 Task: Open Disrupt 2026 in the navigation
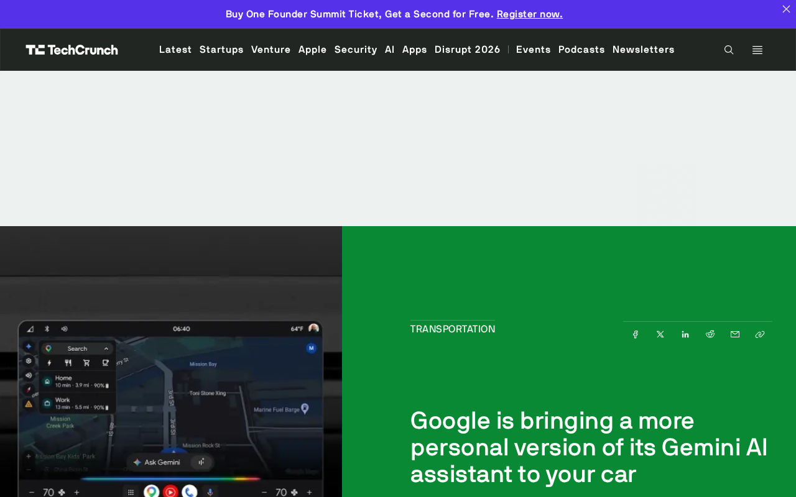click(468, 50)
